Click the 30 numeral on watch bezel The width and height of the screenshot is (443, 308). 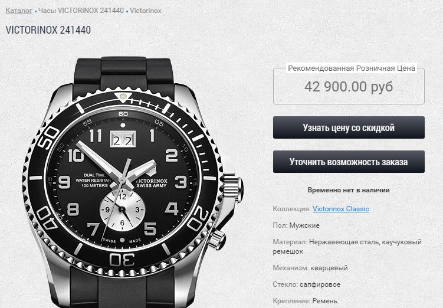tap(122, 260)
